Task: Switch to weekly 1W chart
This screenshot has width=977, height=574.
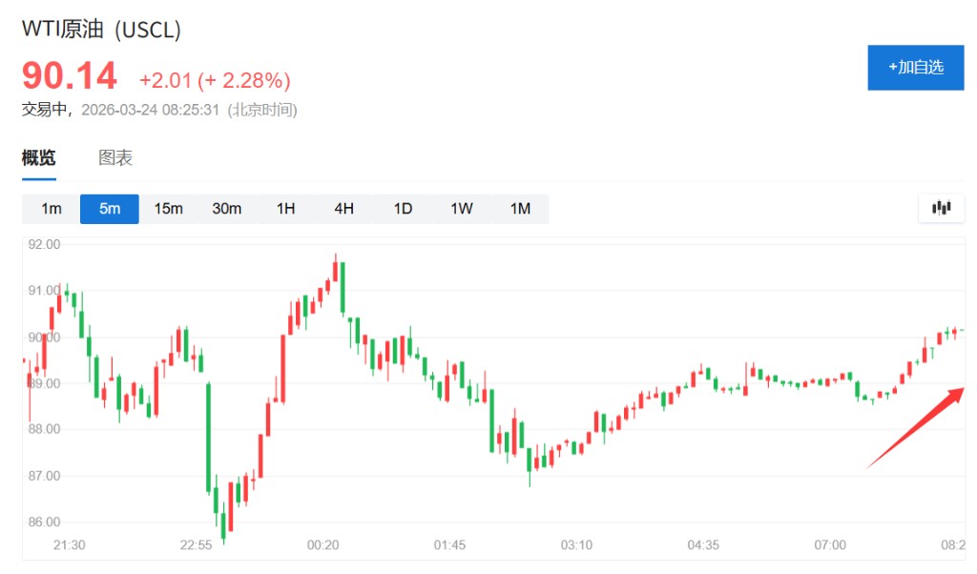Action: tap(461, 209)
